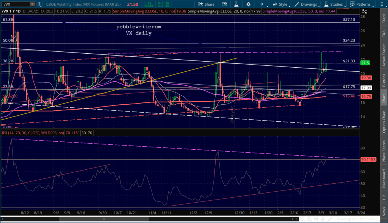
Task: Select the Dashboard side tab
Action: pyautogui.click(x=384, y=180)
